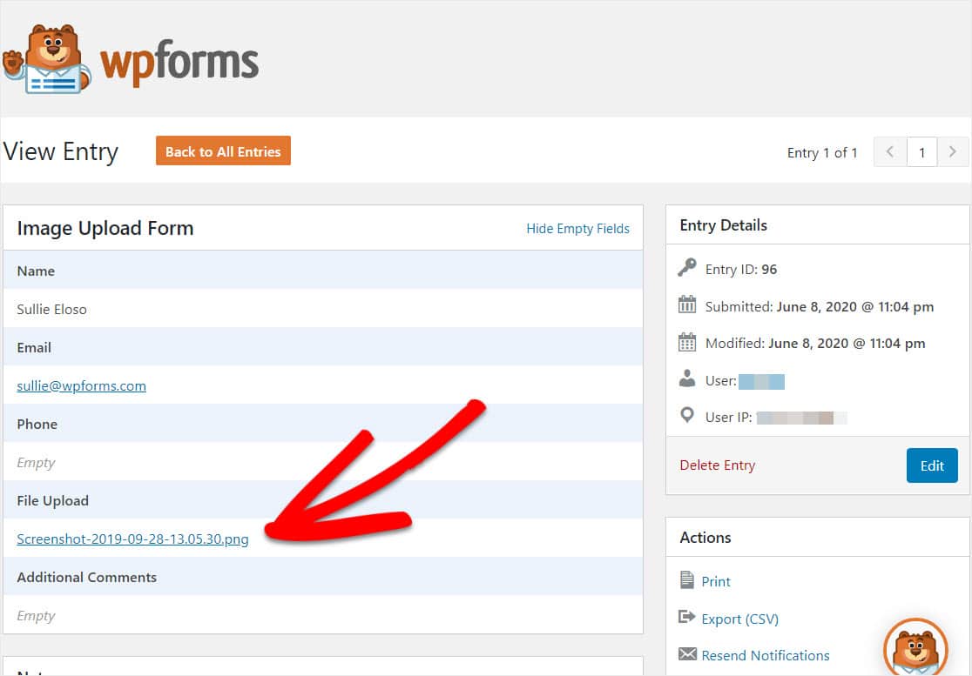Click the wpforms wordmark text
This screenshot has width=972, height=676.
[179, 64]
